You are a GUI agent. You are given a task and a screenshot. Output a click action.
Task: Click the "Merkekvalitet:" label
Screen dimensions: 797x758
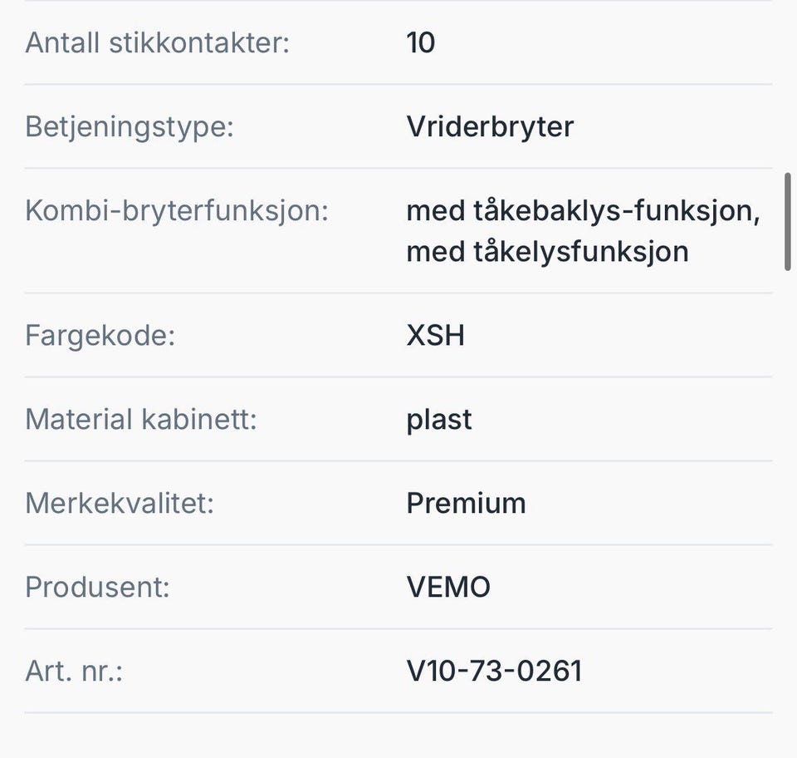(x=120, y=503)
